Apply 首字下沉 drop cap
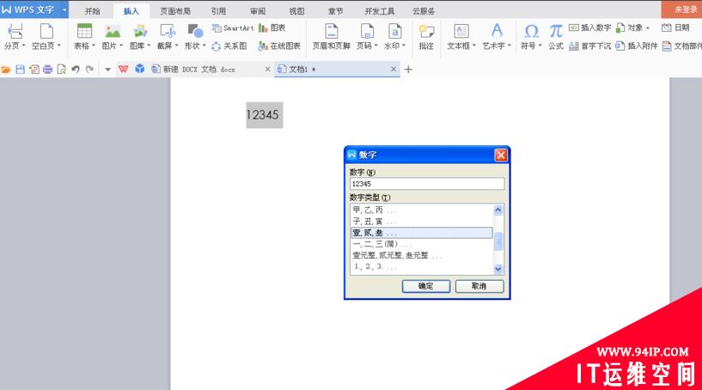 pyautogui.click(x=590, y=46)
